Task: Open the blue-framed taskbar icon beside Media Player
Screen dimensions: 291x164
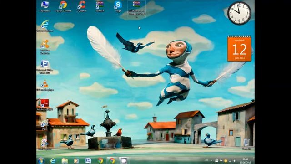Action: pos(88,160)
